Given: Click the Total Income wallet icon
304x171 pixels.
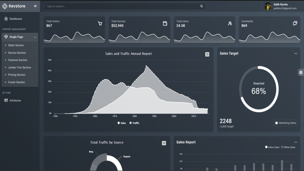Looking at the screenshot, I should pos(165,24).
